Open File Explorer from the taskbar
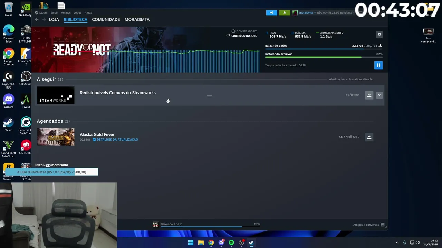Viewport: 442px width, 248px height. [x=201, y=242]
